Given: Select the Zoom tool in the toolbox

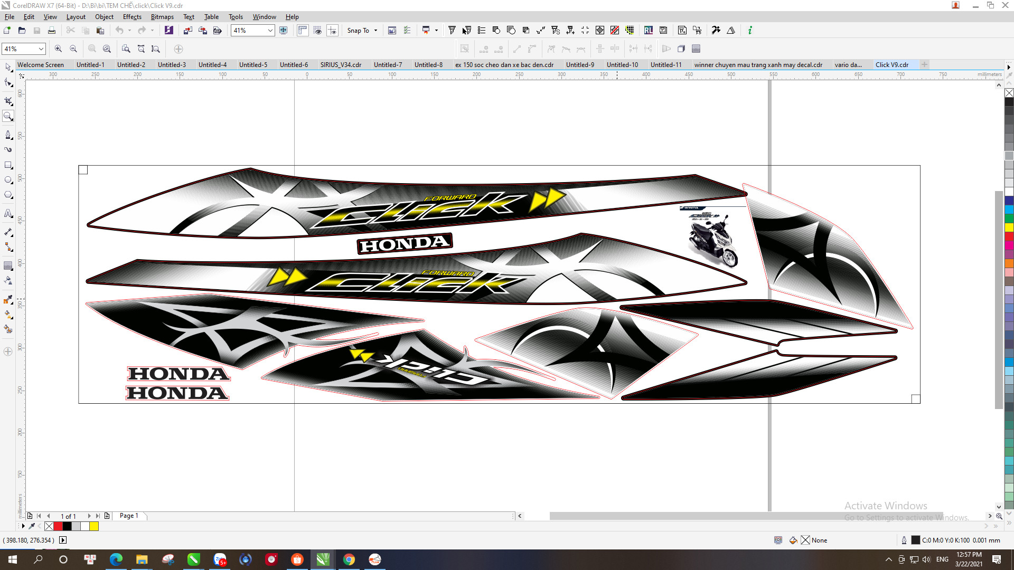Looking at the screenshot, I should [8, 116].
